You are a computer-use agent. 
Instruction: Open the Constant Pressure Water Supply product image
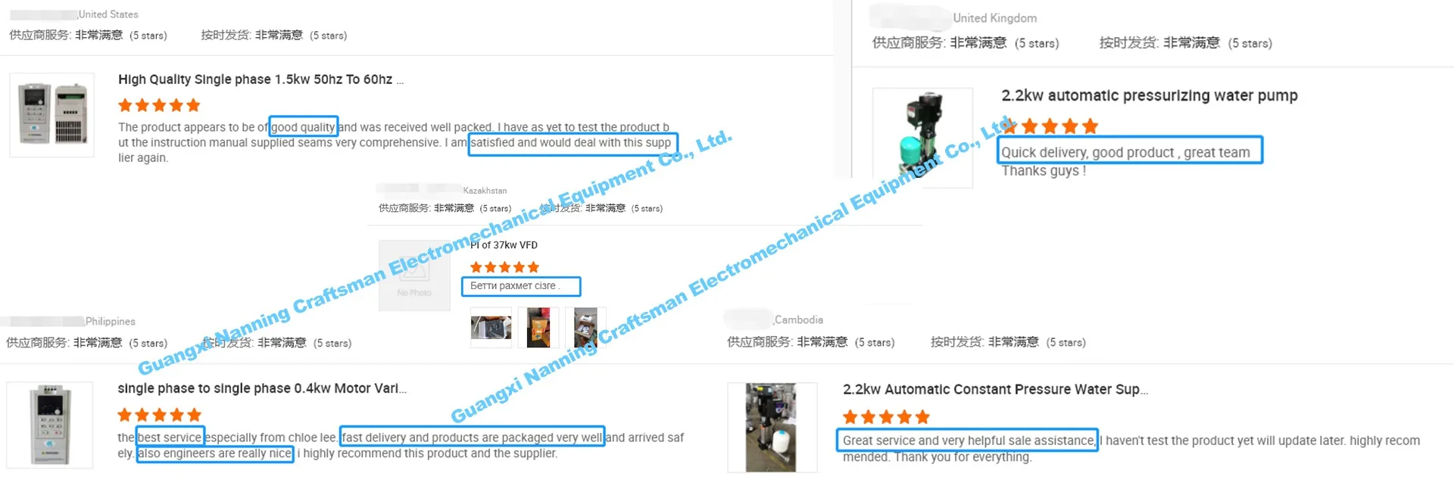[772, 428]
